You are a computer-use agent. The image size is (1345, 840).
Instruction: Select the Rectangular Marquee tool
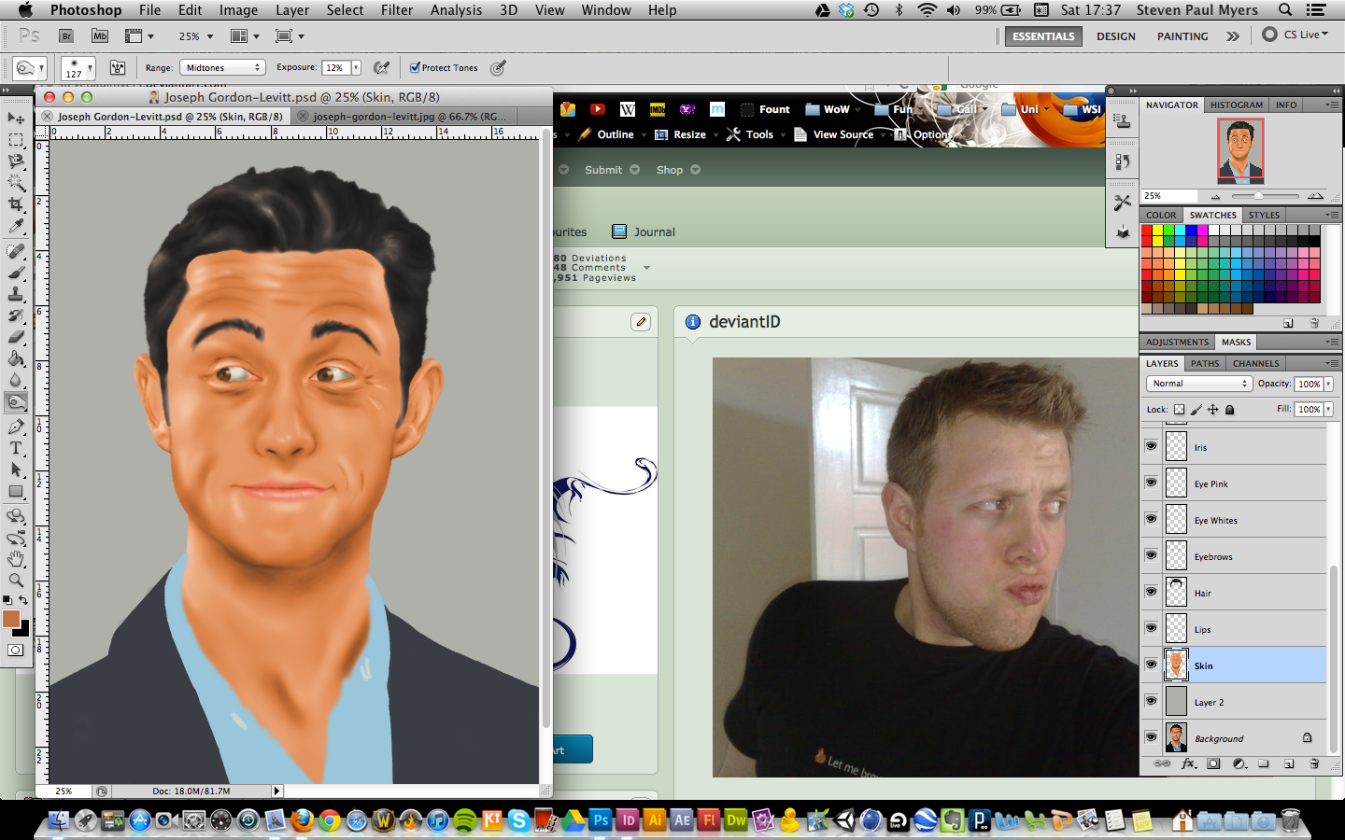click(x=16, y=140)
